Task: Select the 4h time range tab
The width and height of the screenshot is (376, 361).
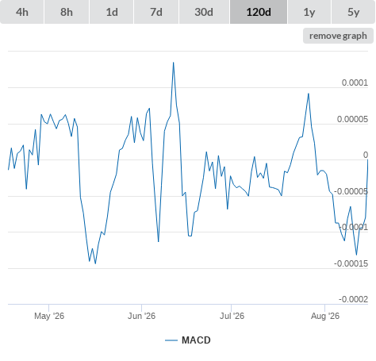Action: (22, 12)
